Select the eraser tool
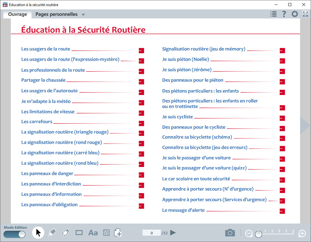Viewport: 311px width, 242px height. pyautogui.click(x=66, y=233)
